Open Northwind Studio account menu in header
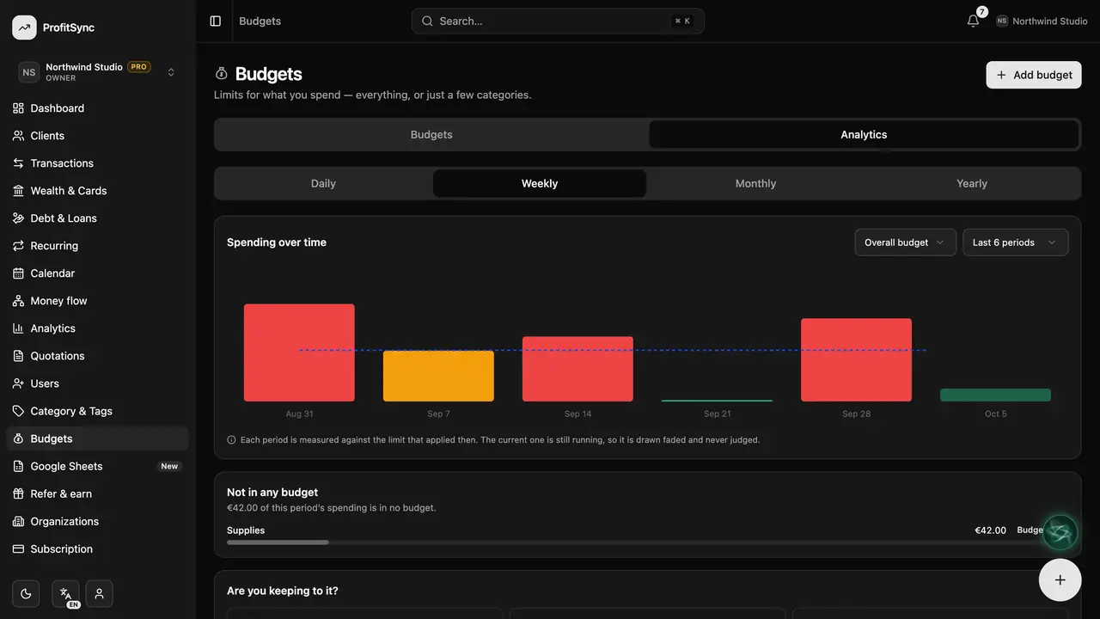1100x619 pixels. 1042,21
